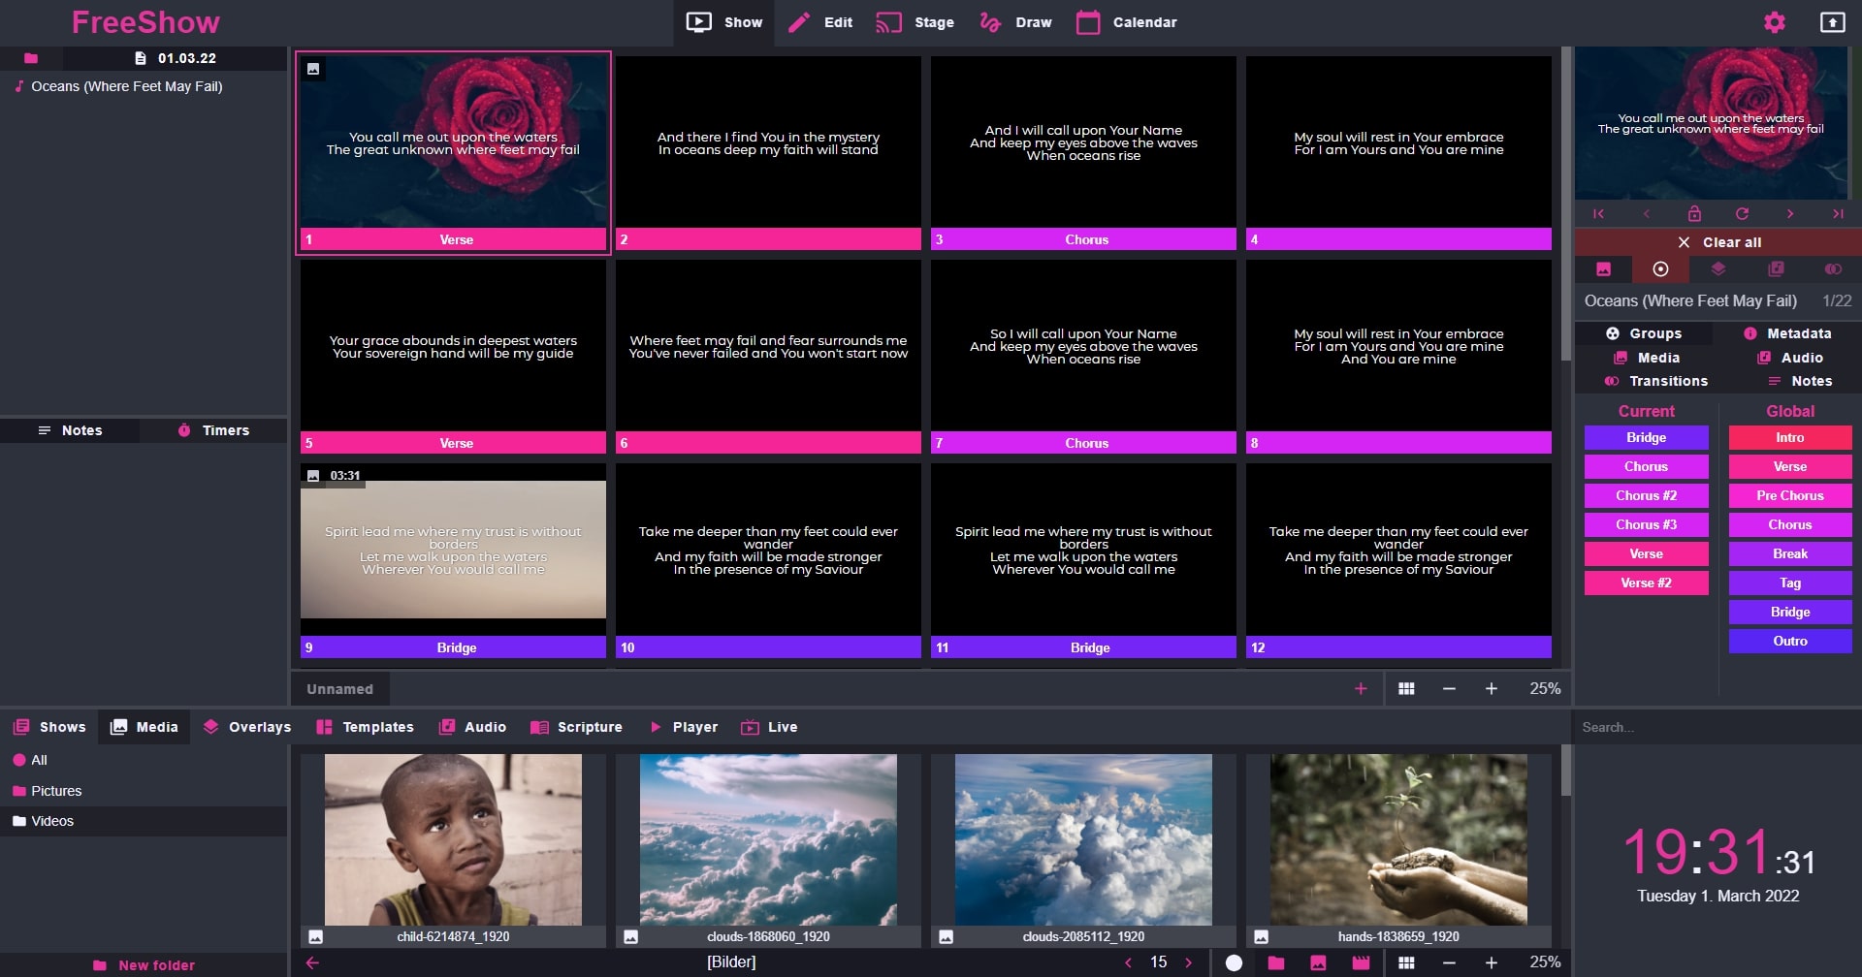Image resolution: width=1862 pixels, height=977 pixels.
Task: Advance to the next slide with the arrow icon
Action: tap(1790, 213)
